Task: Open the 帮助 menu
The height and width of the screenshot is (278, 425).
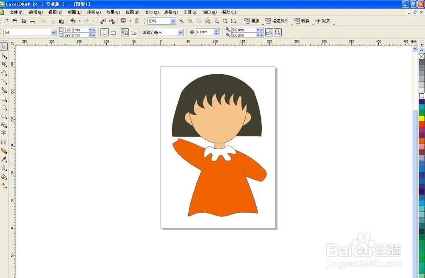Action: point(229,12)
